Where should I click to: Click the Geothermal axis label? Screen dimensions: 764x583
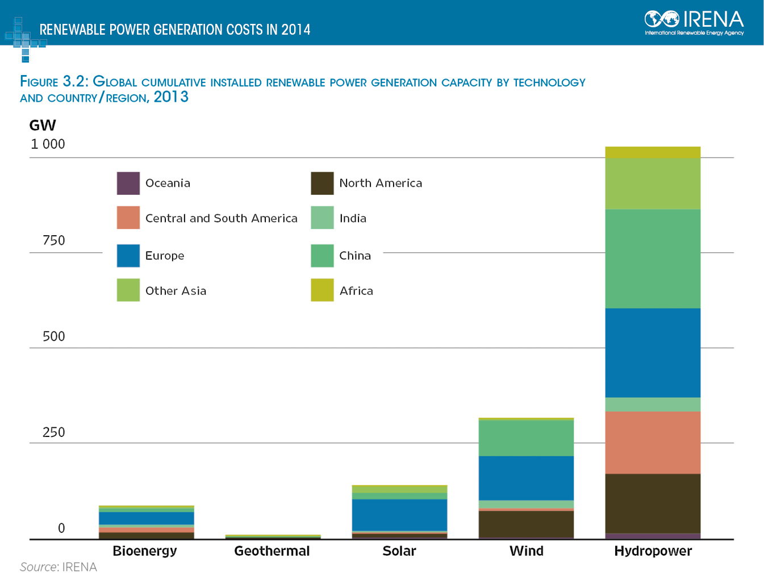click(271, 551)
